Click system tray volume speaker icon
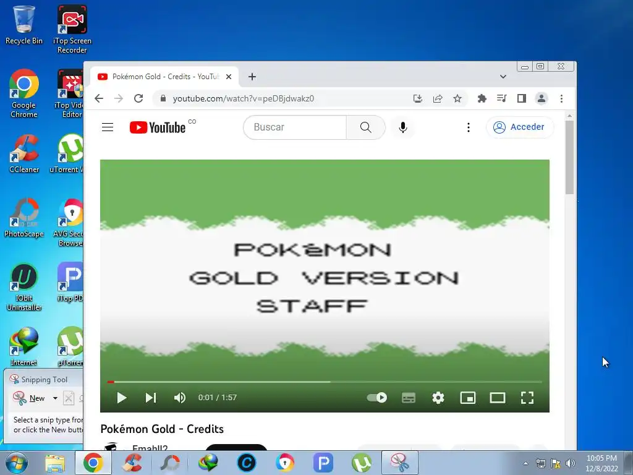This screenshot has width=633, height=475. click(x=571, y=463)
